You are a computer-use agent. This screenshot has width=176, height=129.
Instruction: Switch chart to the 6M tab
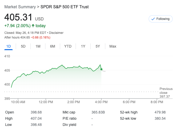click(x=53, y=46)
